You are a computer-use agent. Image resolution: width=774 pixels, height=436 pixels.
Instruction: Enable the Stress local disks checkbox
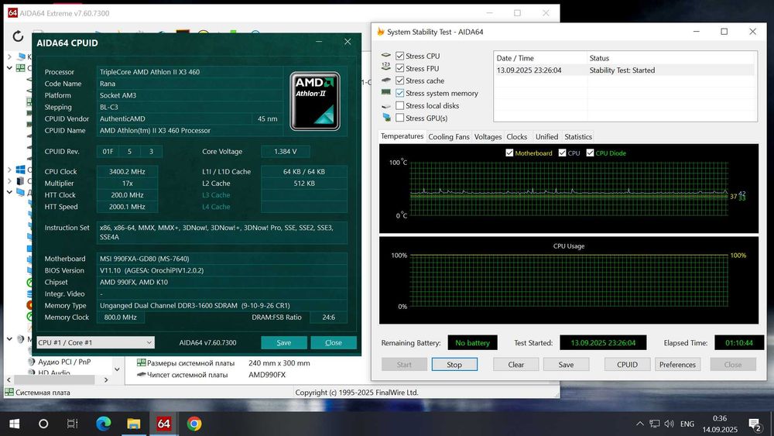click(x=400, y=105)
